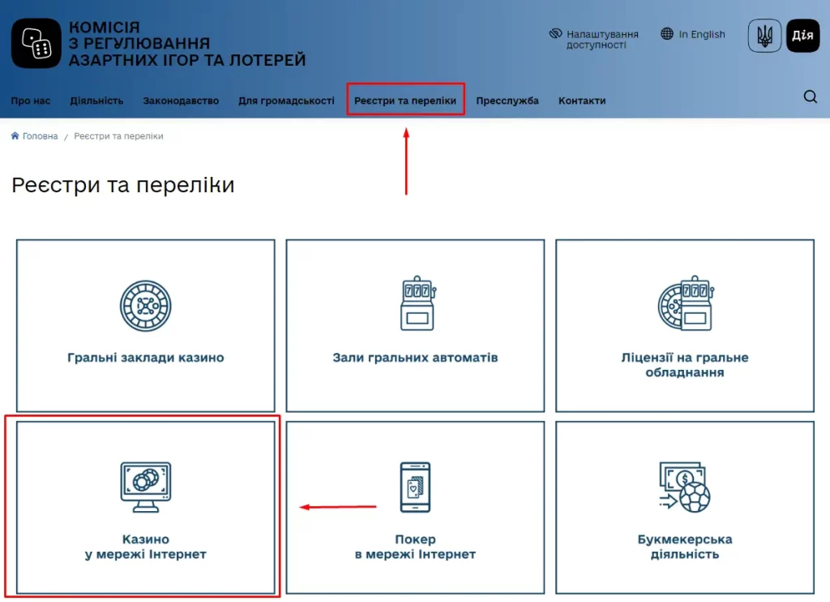This screenshot has height=602, width=830.
Task: Click the online casino monitor icon
Action: (x=146, y=487)
